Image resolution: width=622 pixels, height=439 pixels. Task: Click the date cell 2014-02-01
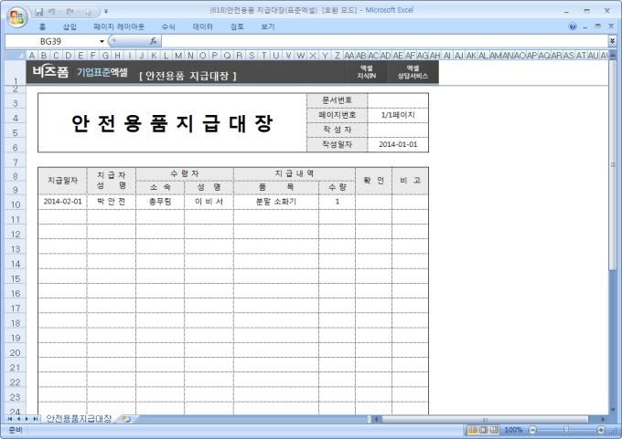pos(63,202)
